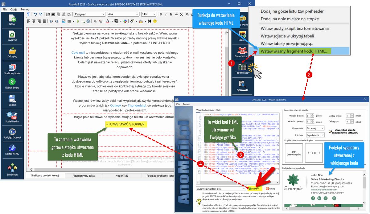Expand the background color dropdown arrow
The width and height of the screenshot is (370, 214).
tap(121, 21)
